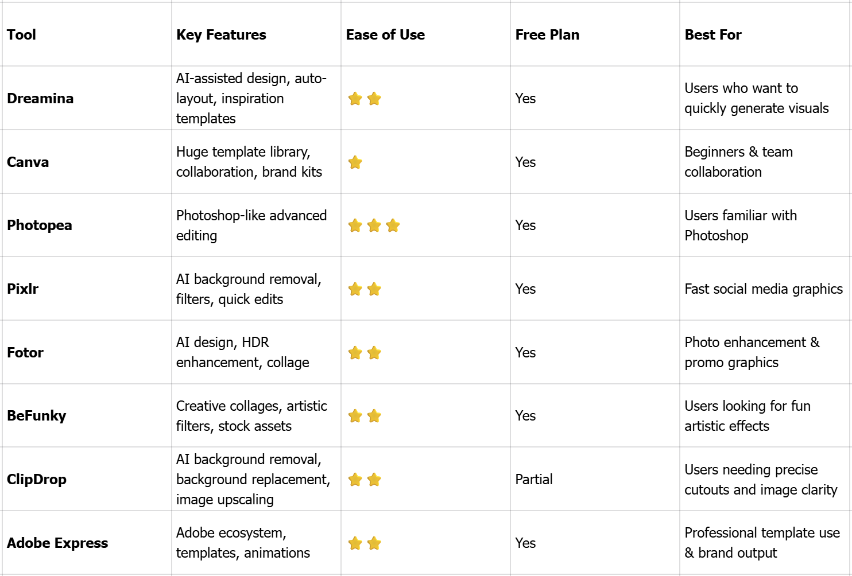Click the second star in Pixlr row

coord(374,289)
